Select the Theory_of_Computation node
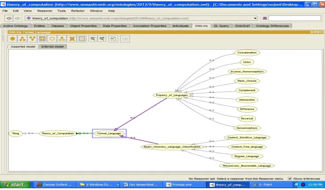Image resolution: width=325 pixels, height=190 pixels. click(58, 133)
